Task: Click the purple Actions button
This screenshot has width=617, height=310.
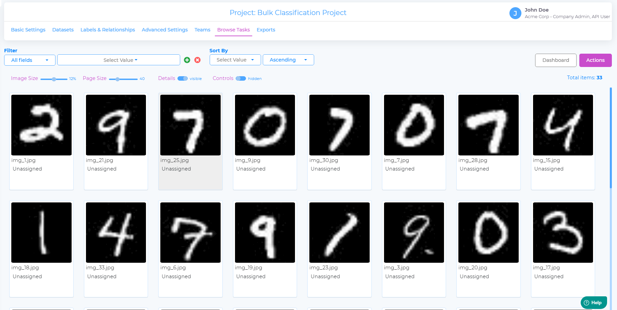Action: [x=595, y=60]
